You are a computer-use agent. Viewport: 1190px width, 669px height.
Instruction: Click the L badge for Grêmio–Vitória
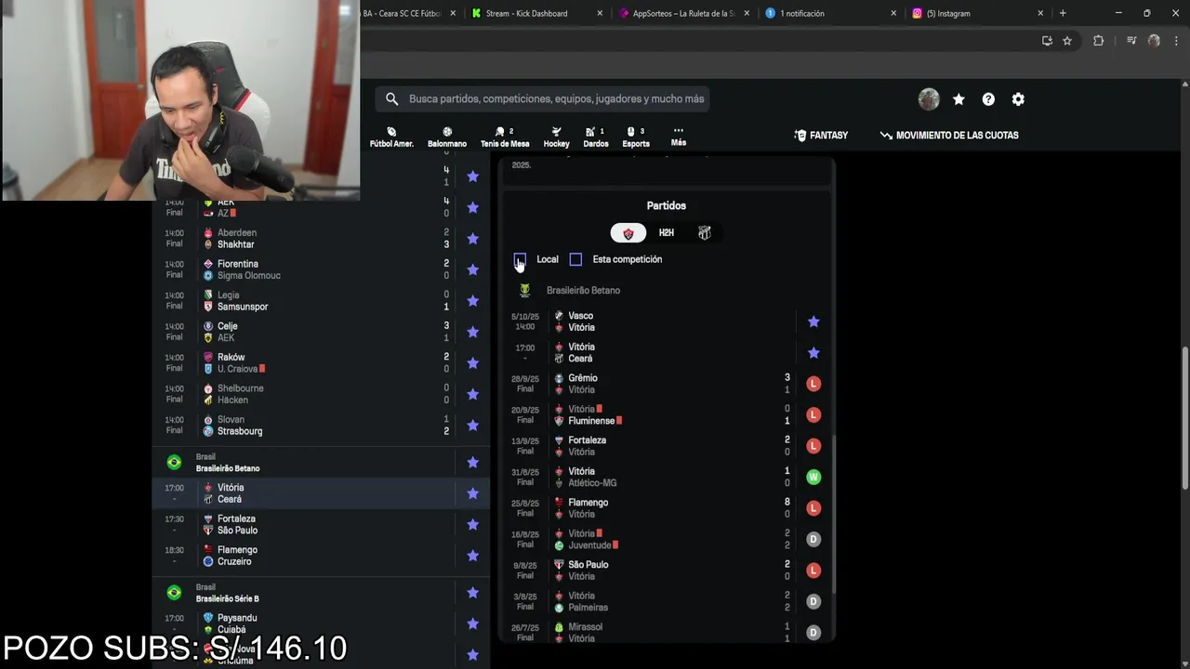pos(813,384)
